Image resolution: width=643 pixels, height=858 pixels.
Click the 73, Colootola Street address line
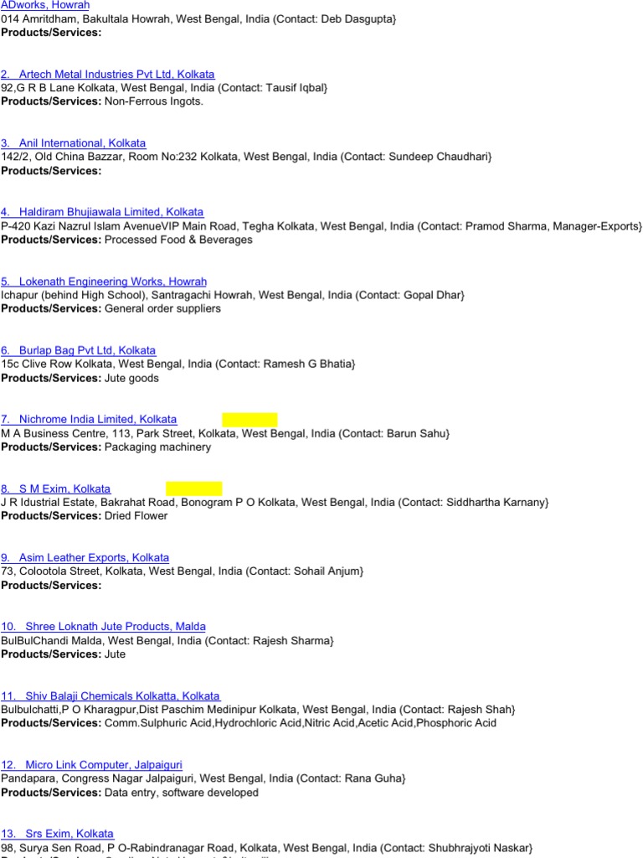click(x=182, y=571)
